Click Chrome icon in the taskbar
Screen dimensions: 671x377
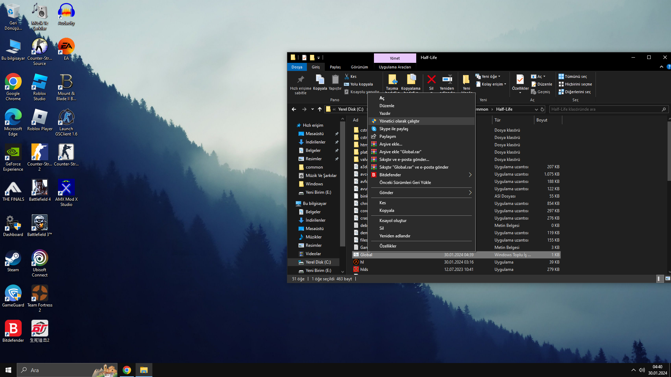pyautogui.click(x=127, y=370)
